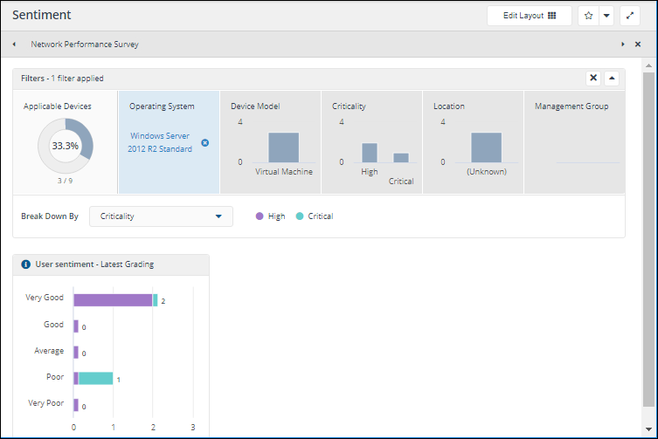Open the dropdown arrow beside the star
The height and width of the screenshot is (439, 658).
pos(606,16)
